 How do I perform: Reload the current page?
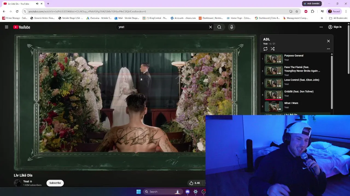[17, 11]
